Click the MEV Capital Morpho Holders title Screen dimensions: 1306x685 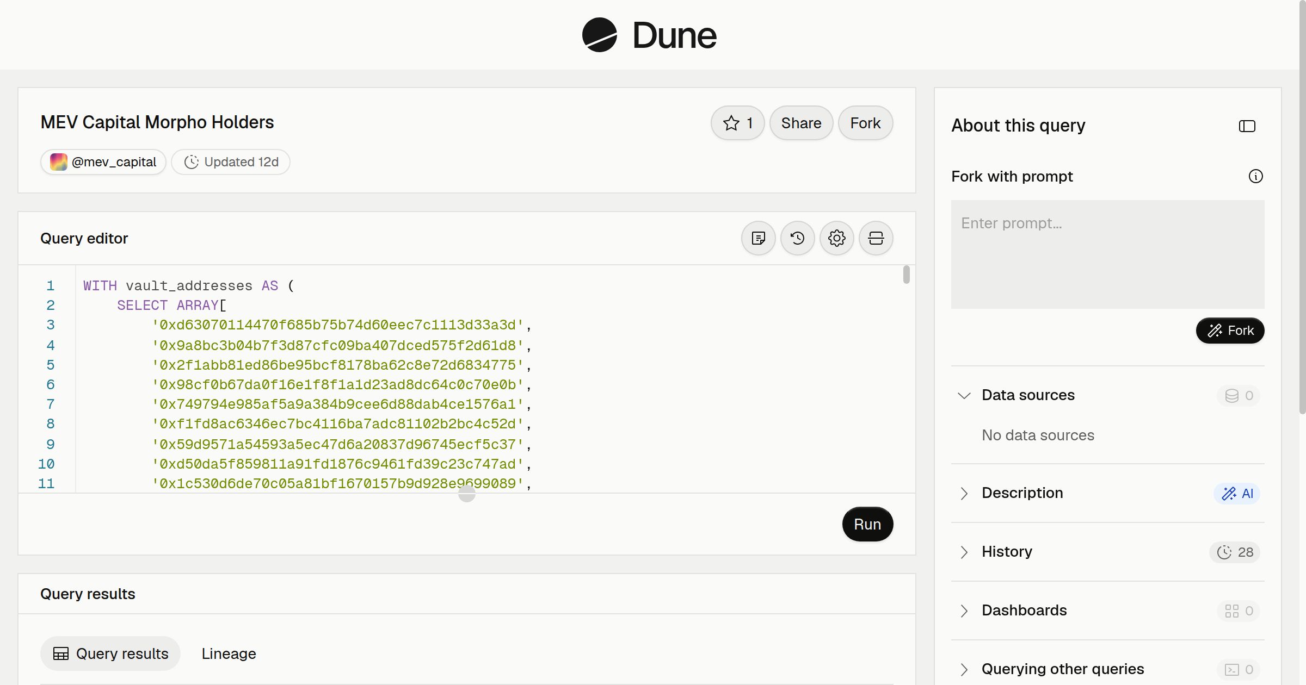pyautogui.click(x=157, y=122)
